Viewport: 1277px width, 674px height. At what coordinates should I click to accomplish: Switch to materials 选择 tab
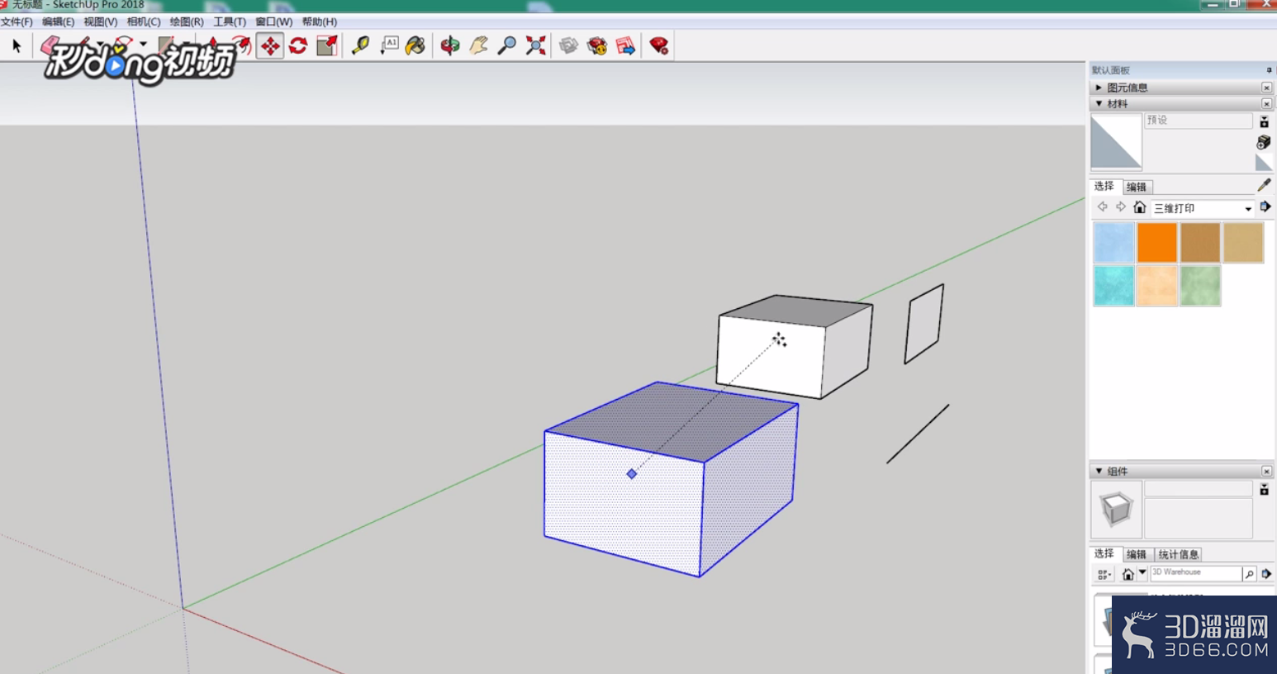click(1104, 186)
